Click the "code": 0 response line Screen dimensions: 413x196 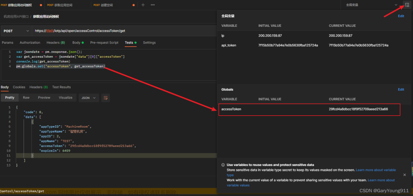tap(33, 112)
